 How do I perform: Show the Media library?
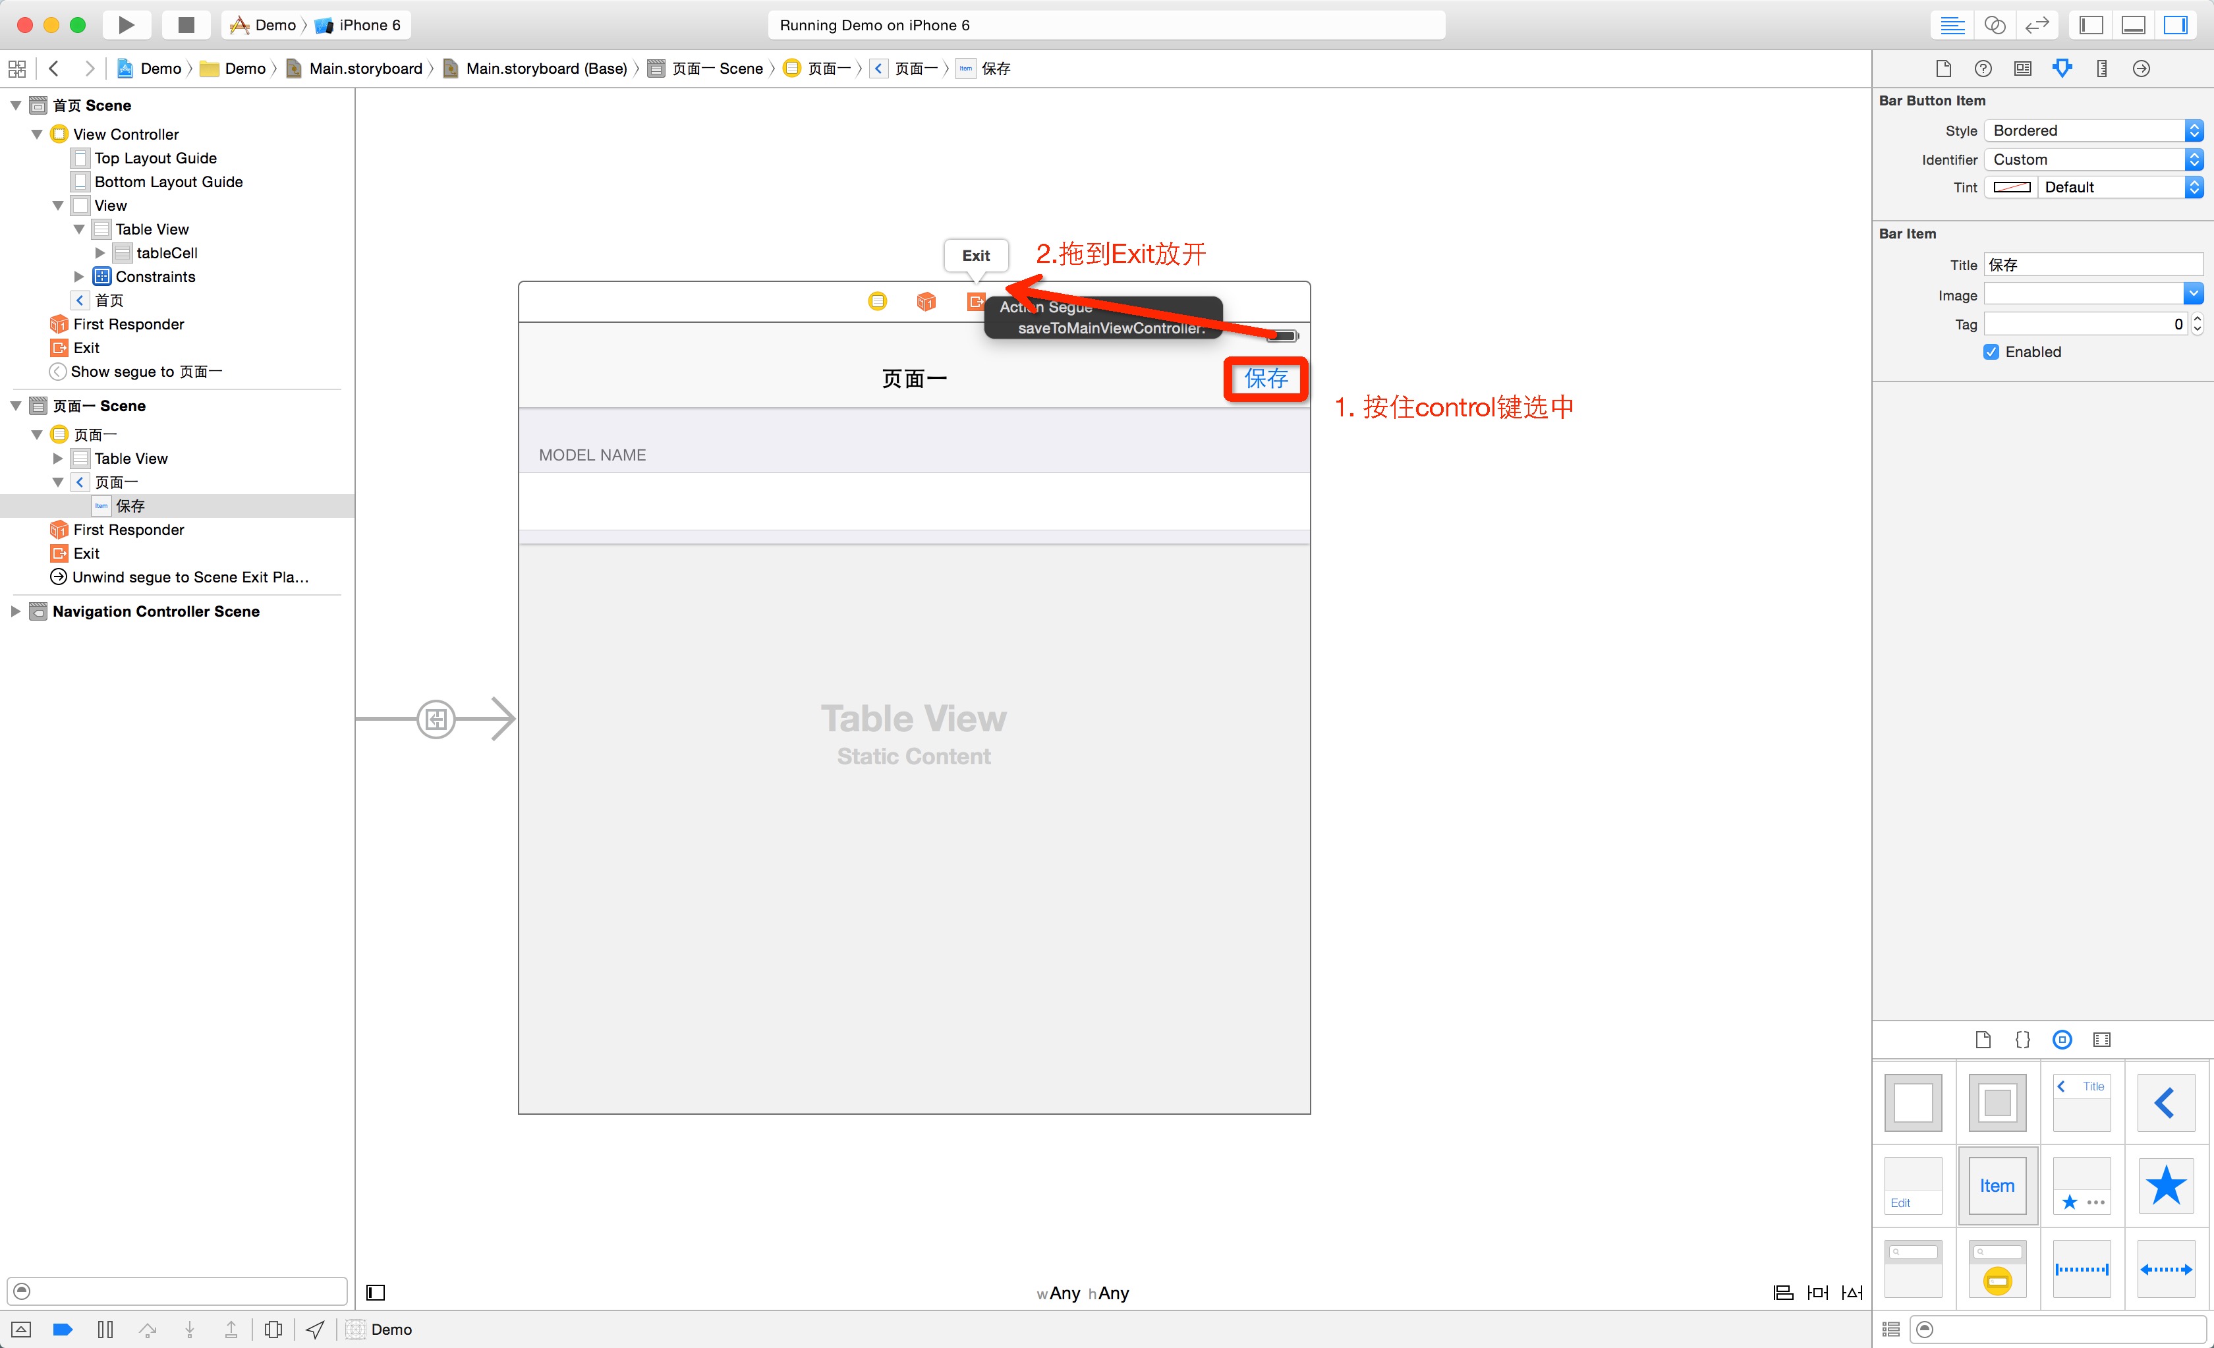click(x=2102, y=1040)
